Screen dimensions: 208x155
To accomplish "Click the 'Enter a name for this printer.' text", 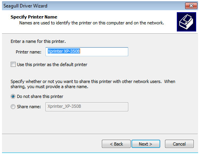I will [38, 41].
